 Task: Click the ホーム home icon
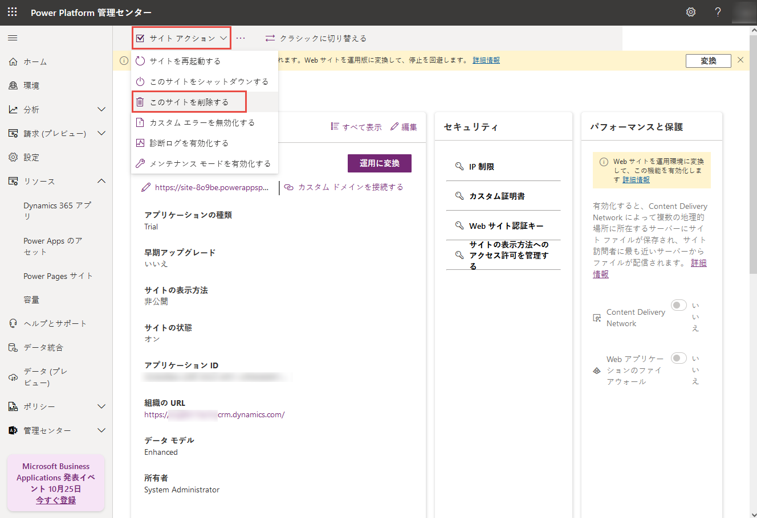click(13, 61)
